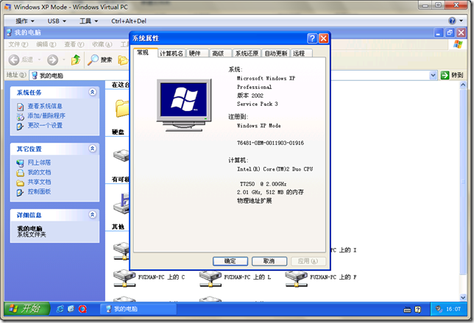The height and width of the screenshot is (323, 474).
Task: Collapse the 详细信息 panel
Action: [x=93, y=215]
